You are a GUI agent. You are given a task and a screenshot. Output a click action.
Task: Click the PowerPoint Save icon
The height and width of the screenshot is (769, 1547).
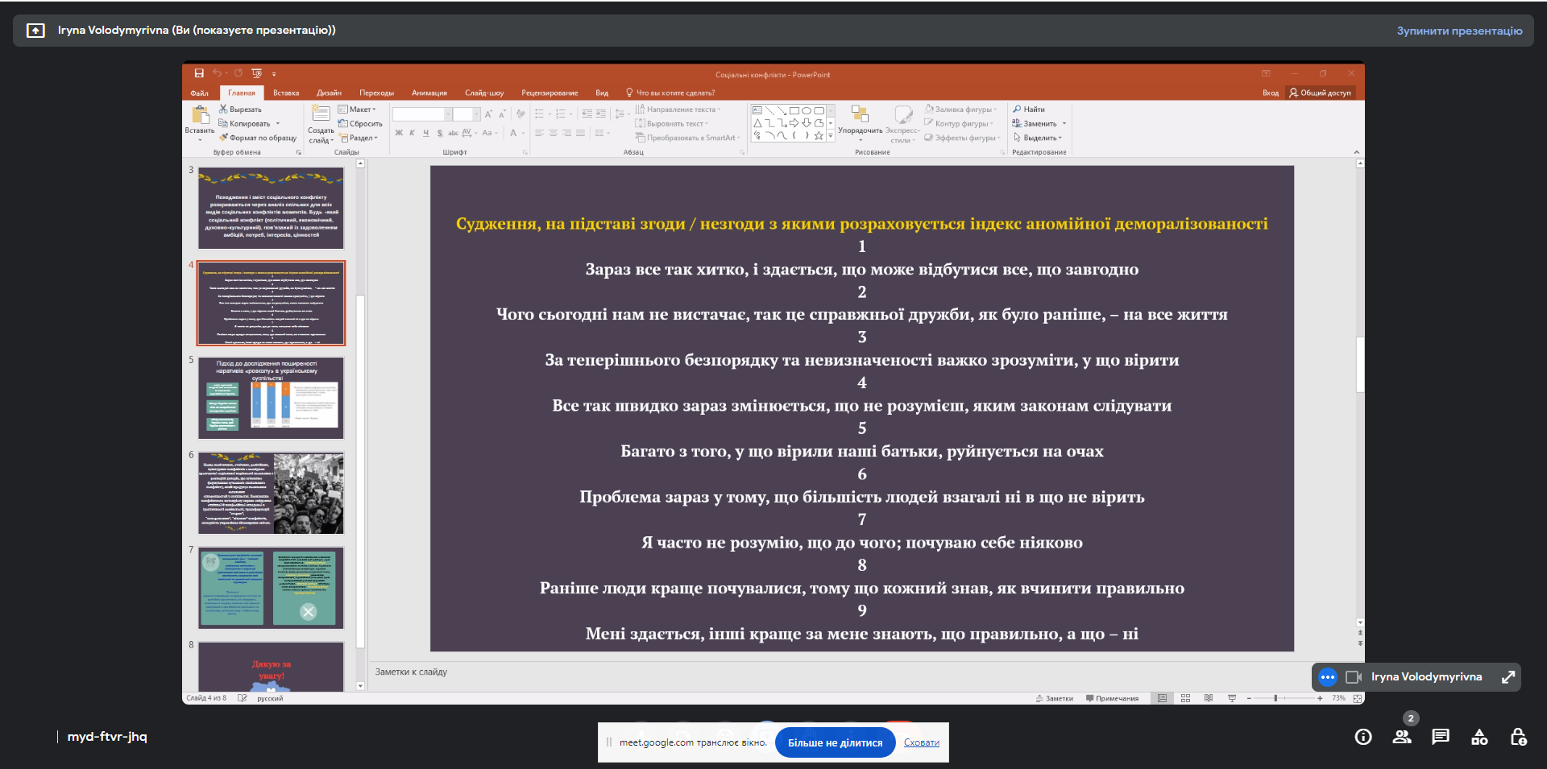[199, 73]
